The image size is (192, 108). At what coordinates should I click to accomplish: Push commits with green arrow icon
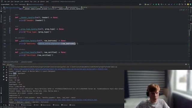pyautogui.click(x=177, y=4)
